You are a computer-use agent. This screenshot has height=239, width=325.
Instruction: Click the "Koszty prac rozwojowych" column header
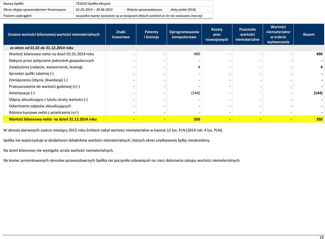(x=217, y=35)
